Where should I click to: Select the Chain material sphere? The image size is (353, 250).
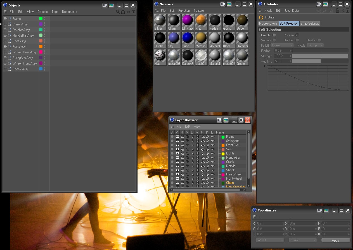click(x=174, y=20)
